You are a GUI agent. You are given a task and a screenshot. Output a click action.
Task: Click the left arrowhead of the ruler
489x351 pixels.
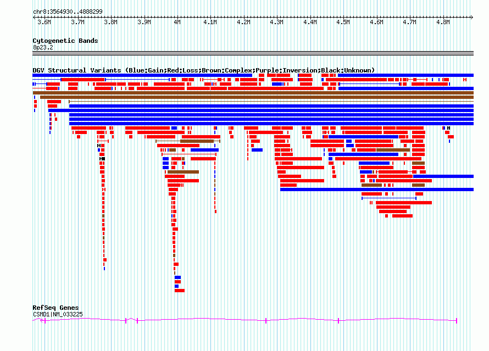tap(34, 18)
